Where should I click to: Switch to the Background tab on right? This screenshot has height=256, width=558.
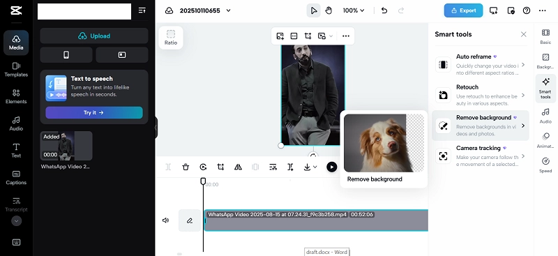(x=545, y=61)
